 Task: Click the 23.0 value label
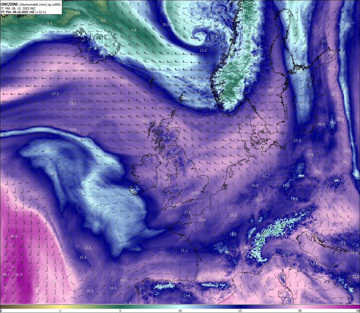pos(233,215)
